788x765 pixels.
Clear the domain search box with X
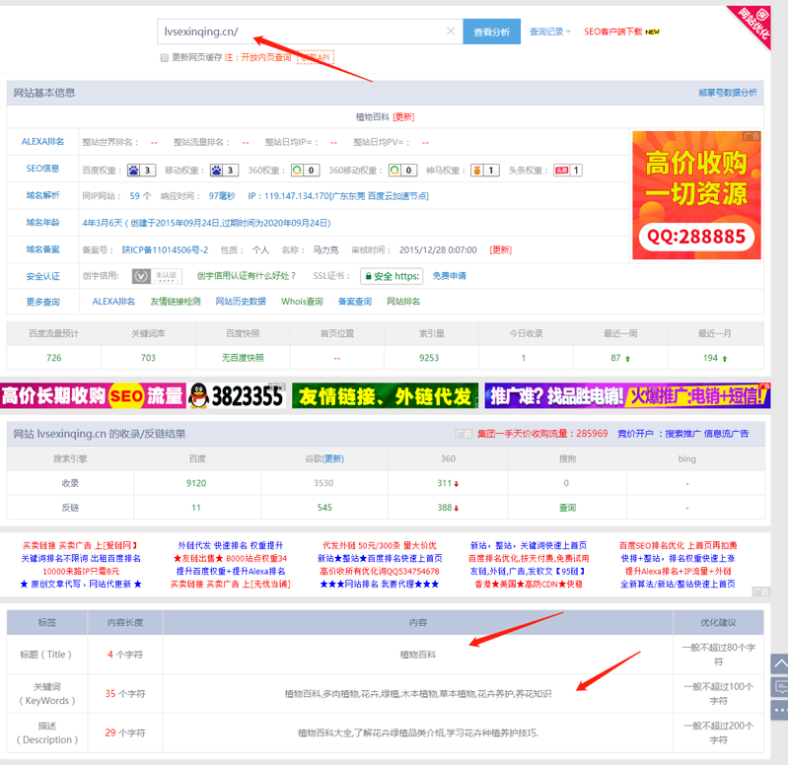click(x=451, y=32)
